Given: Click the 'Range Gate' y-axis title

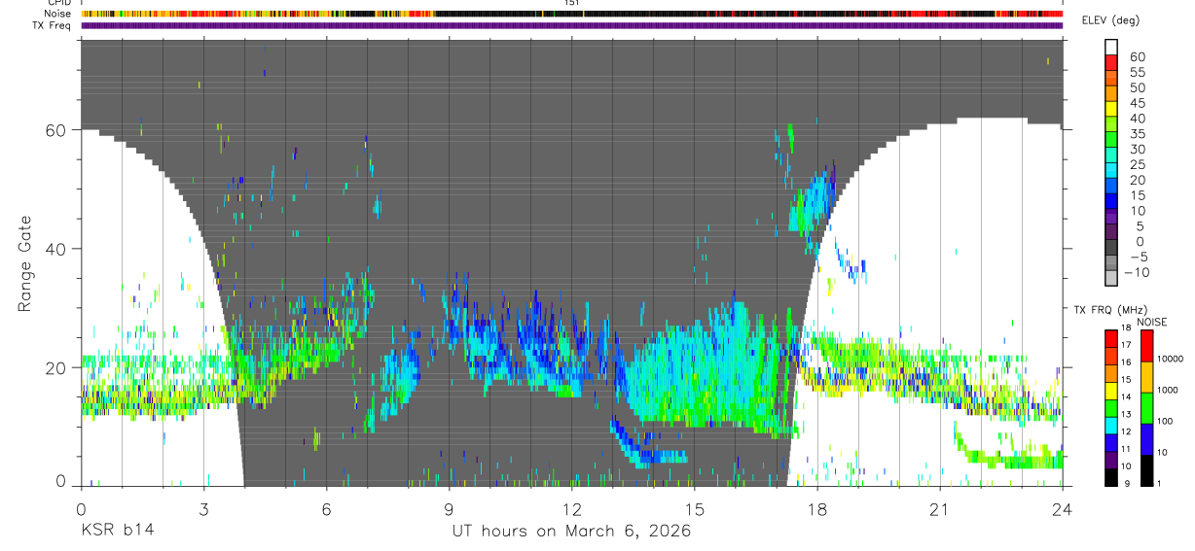Looking at the screenshot, I should click(x=26, y=263).
